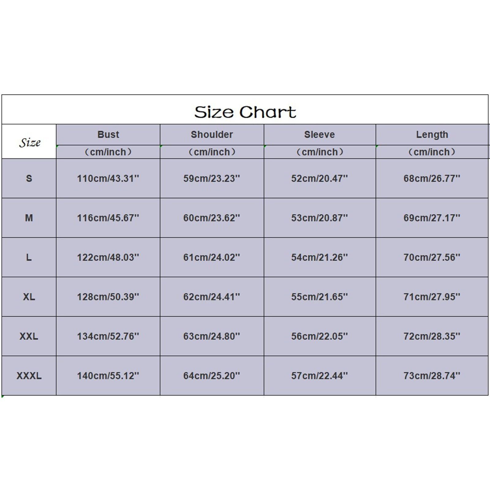Viewport: 490px width, 490px height.
Task: Click the 68cm/26.77'' length cell
Action: [432, 178]
